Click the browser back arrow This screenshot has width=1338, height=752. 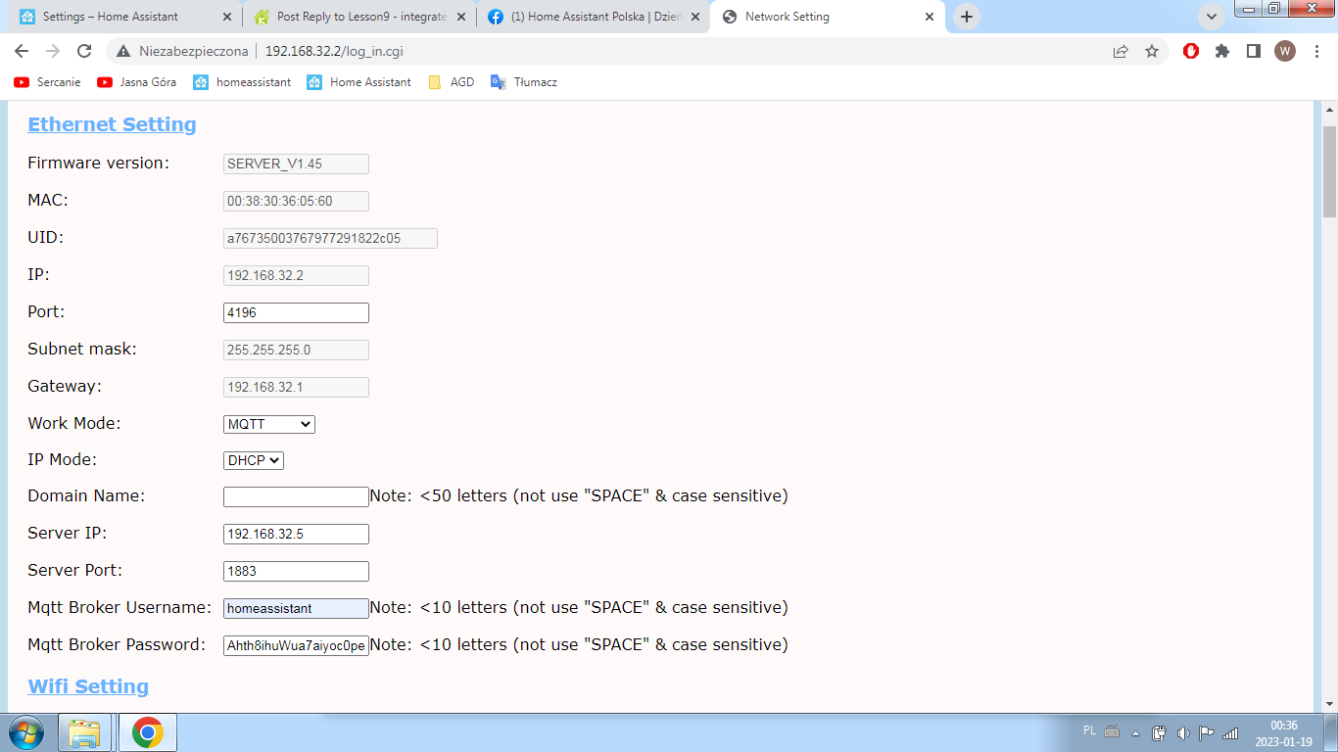[22, 51]
